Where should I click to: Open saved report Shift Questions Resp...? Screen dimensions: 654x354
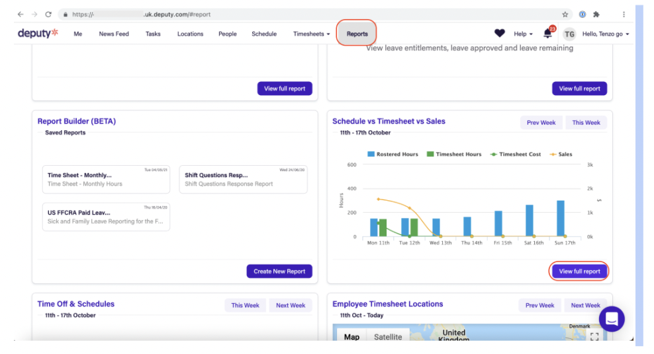click(243, 179)
